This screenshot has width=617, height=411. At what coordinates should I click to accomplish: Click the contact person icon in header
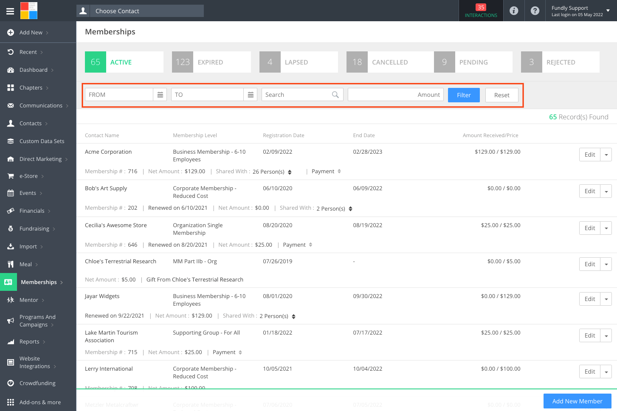pos(83,11)
